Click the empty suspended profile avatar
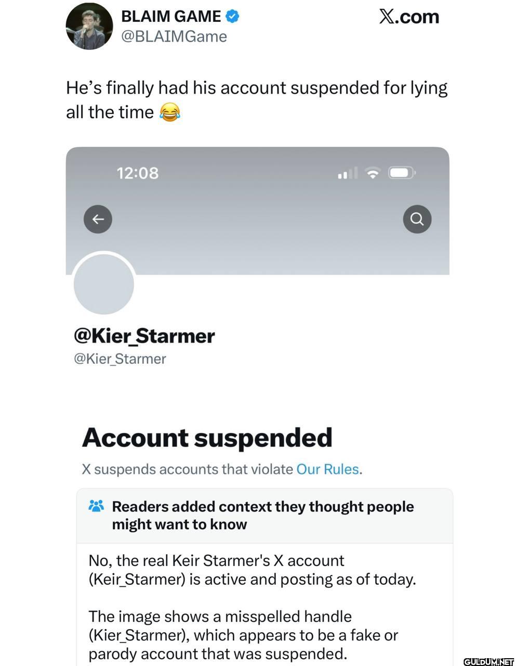This screenshot has width=516, height=666. click(104, 284)
